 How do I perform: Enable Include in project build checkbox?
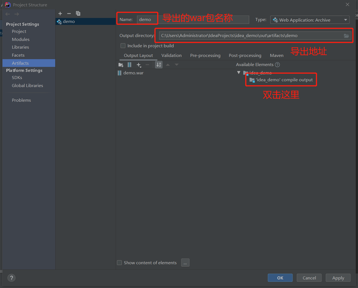(x=123, y=46)
